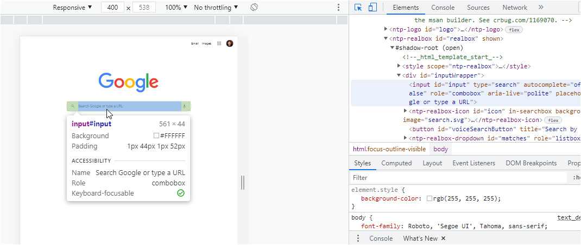This screenshot has height=245, width=581.
Task: Open the Responsive device dropdown
Action: click(72, 8)
